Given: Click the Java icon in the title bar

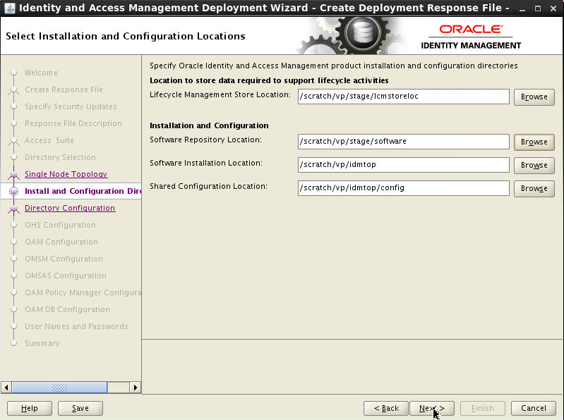Looking at the screenshot, I should click(x=10, y=8).
